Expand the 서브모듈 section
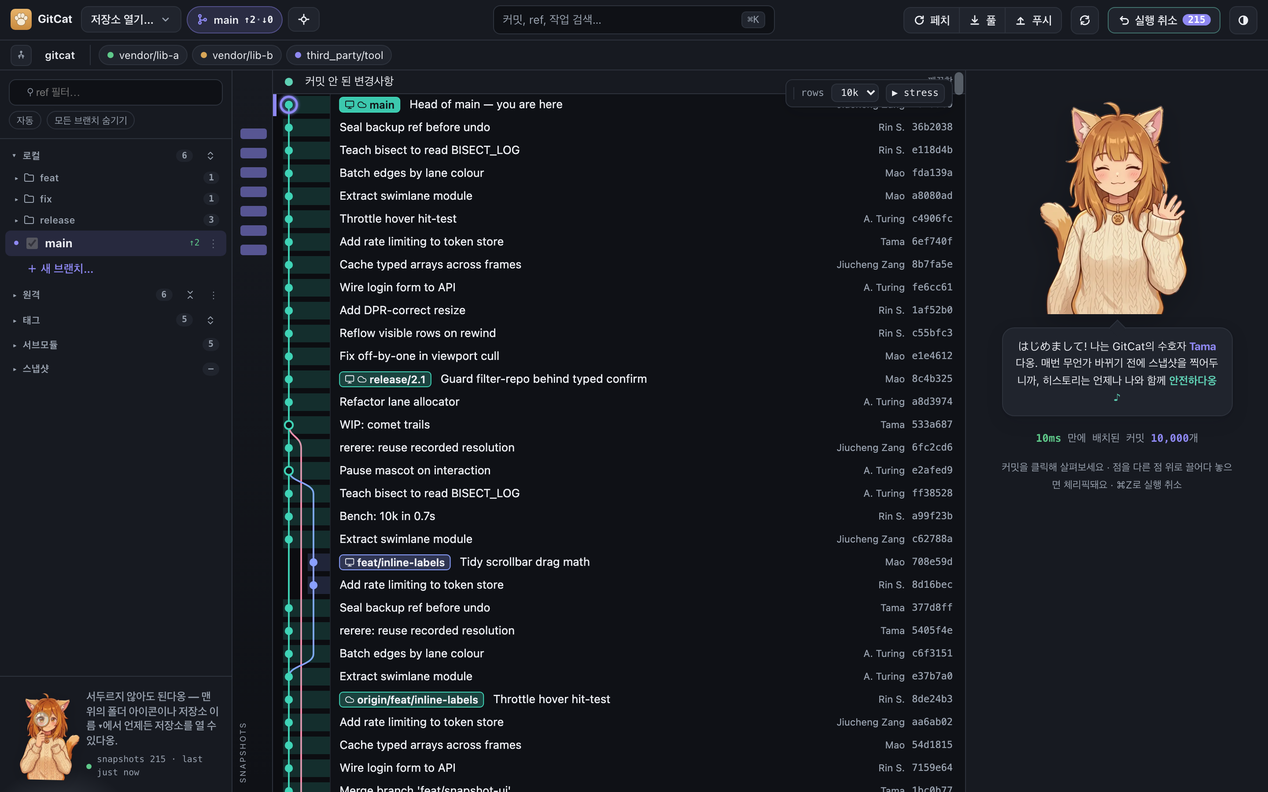Image resolution: width=1268 pixels, height=792 pixels. 14,345
